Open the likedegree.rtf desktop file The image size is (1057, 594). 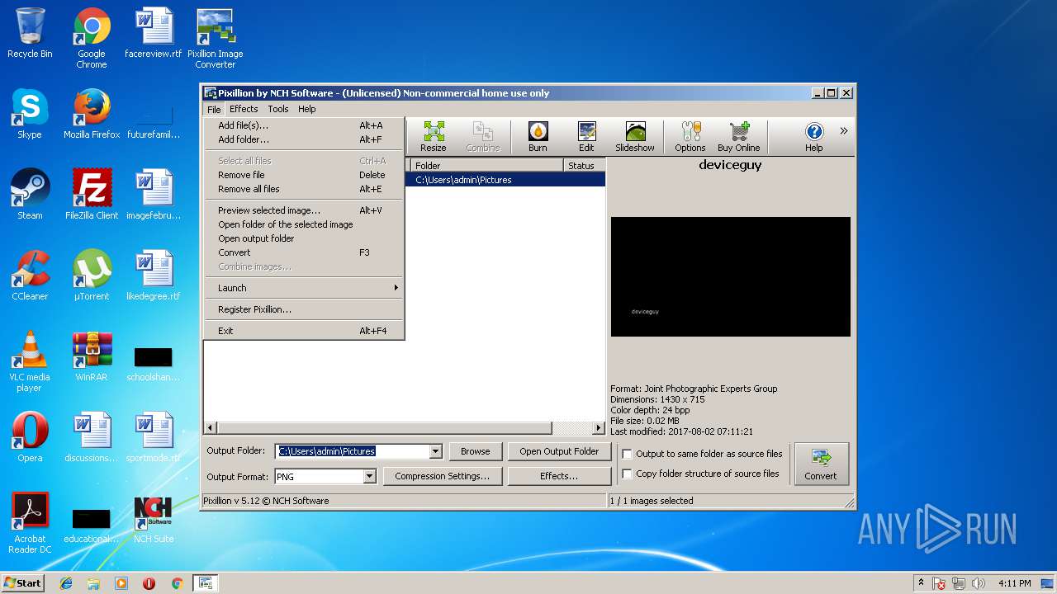click(x=153, y=276)
